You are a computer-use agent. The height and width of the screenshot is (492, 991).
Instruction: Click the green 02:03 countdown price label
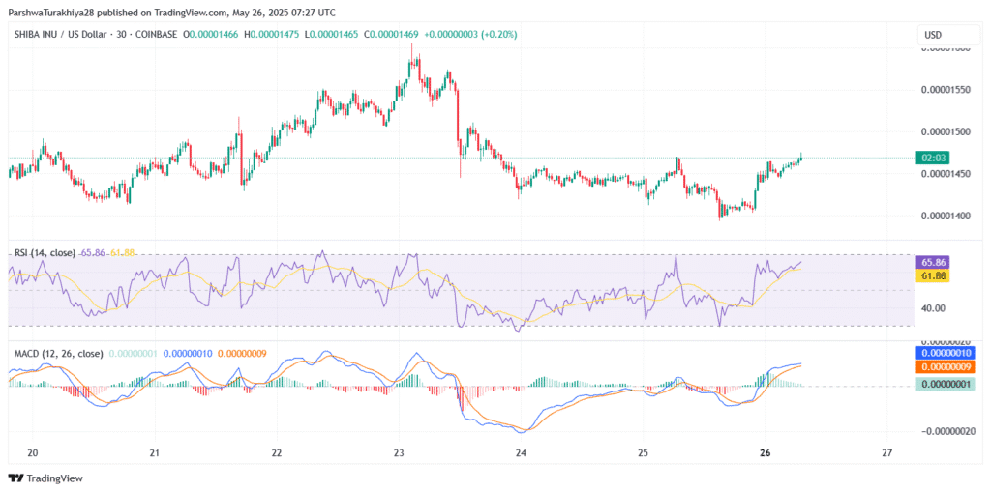(931, 158)
